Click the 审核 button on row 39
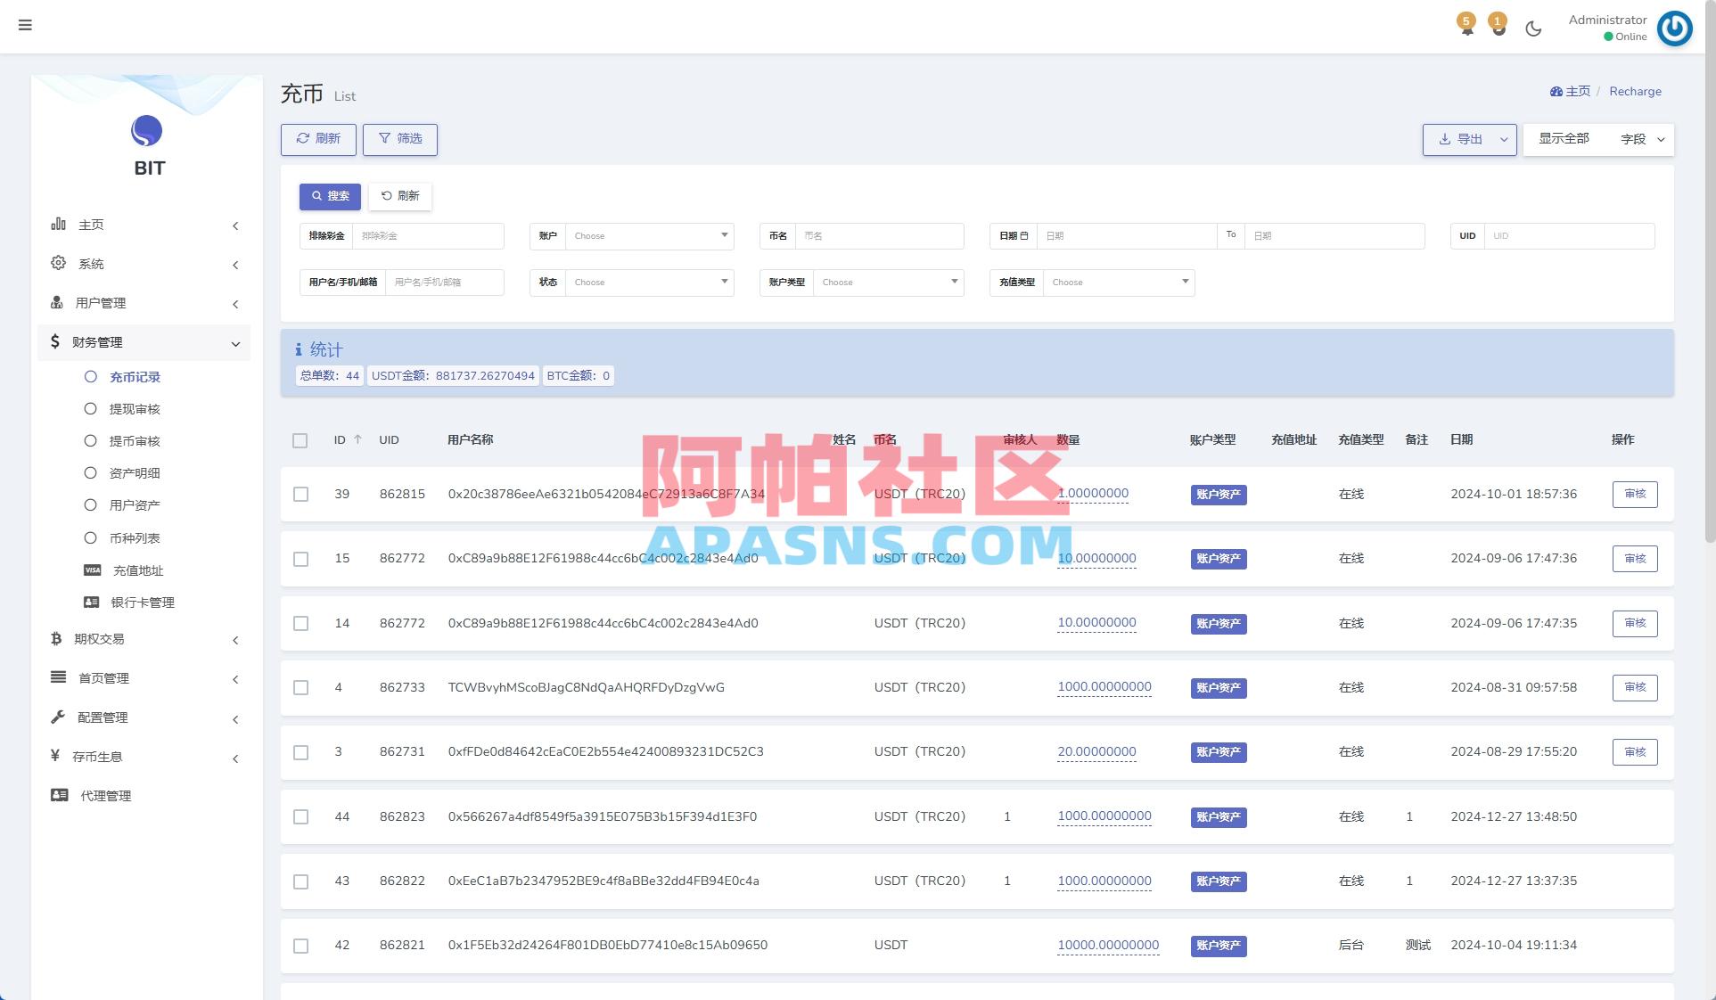The image size is (1716, 1000). [x=1634, y=495]
